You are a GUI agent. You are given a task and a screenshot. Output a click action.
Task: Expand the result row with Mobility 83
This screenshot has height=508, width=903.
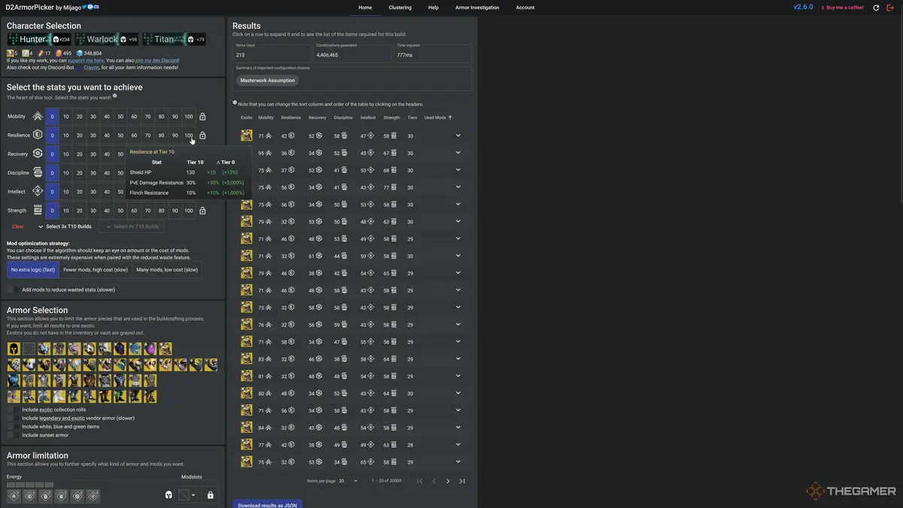point(458,359)
